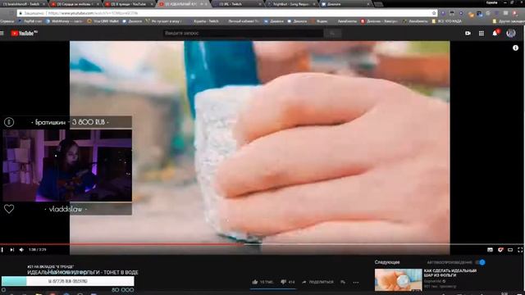Skip to the next video

click(12, 249)
